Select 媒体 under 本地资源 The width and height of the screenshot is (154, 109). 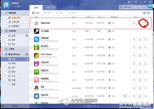tap(15, 40)
